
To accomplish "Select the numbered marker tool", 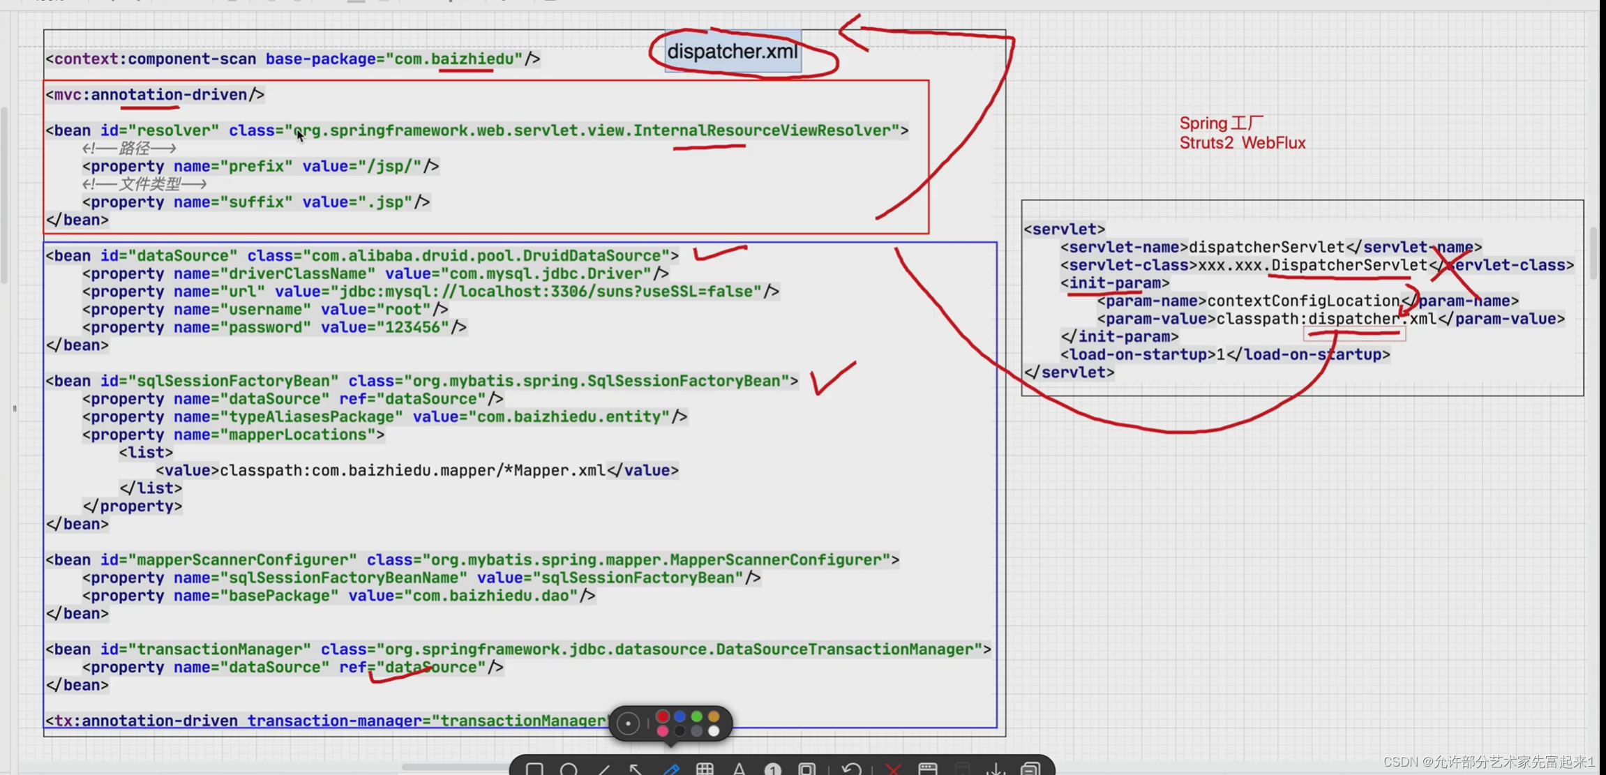I will (772, 769).
